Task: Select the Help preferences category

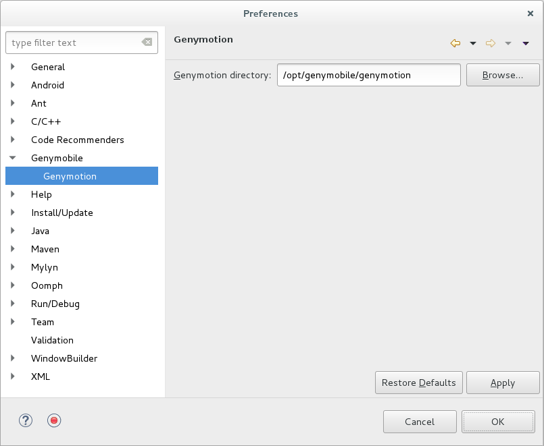Action: [41, 194]
